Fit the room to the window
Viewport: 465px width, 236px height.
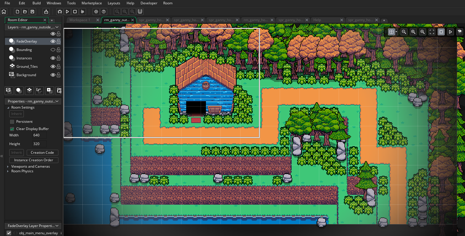point(432,32)
